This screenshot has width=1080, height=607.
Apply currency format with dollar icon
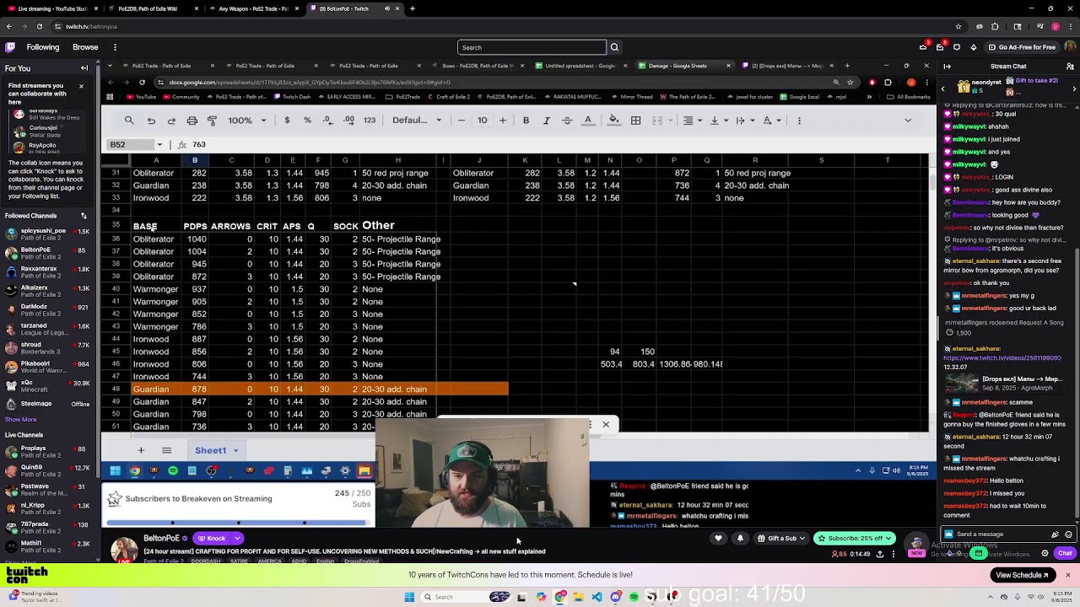coord(287,121)
